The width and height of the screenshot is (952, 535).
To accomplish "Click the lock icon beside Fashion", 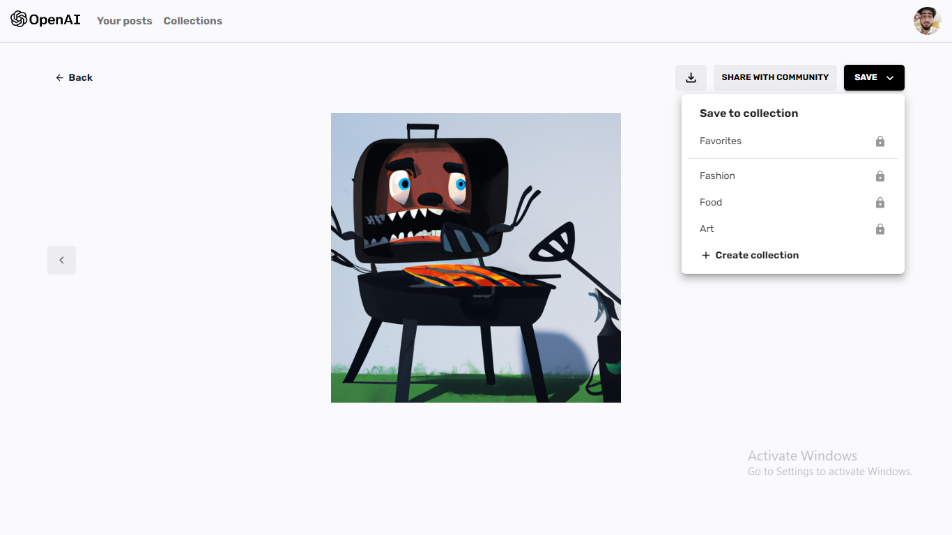I will click(x=880, y=176).
